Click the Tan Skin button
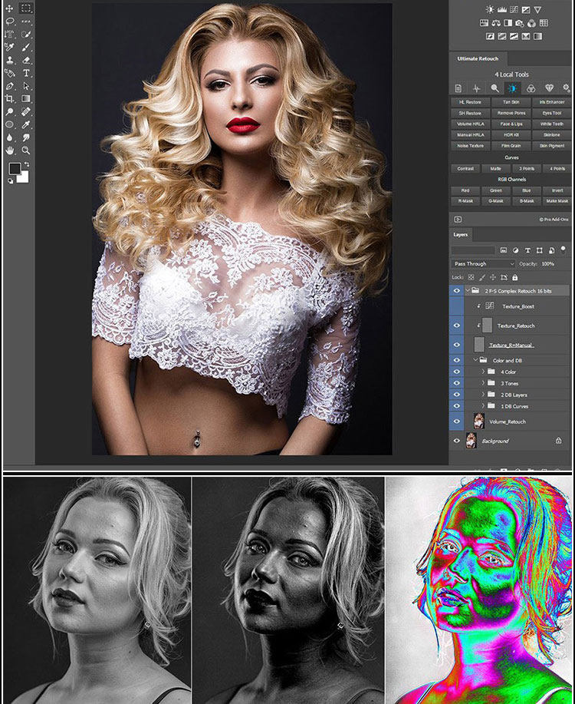Image resolution: width=575 pixels, height=704 pixels. (x=511, y=102)
